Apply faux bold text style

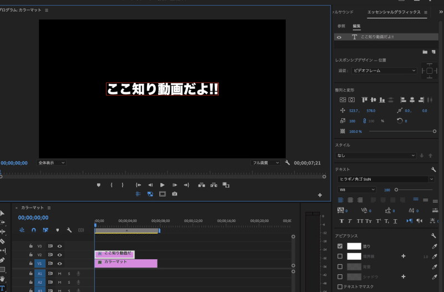(341, 221)
